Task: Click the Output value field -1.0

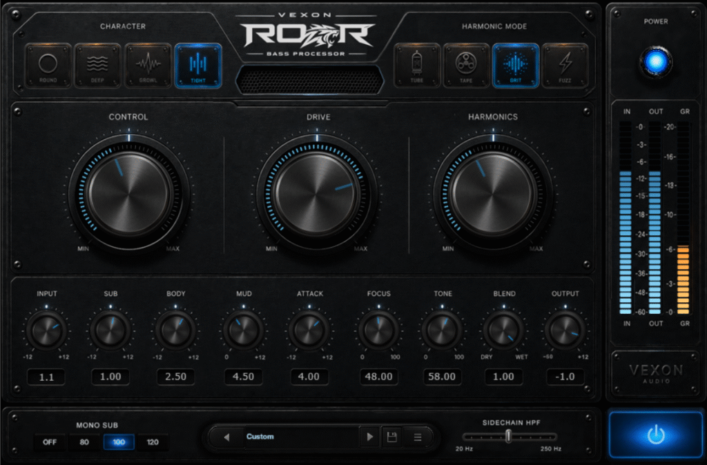Action: 565,377
